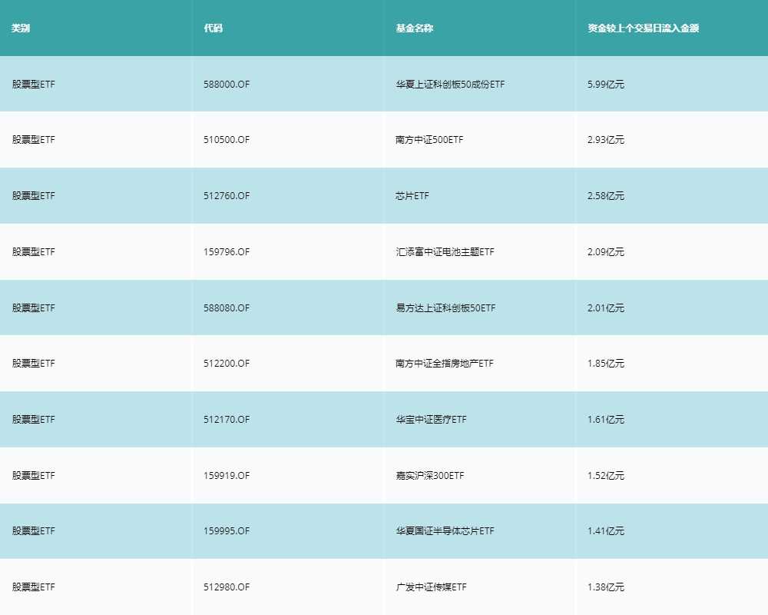Click fund name 南方中证500ETF
The width and height of the screenshot is (768, 615).
tap(429, 140)
